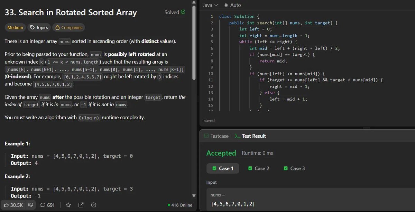Click the description panel scrollbar thumb
This screenshot has width=415, height=212.
(x=194, y=43)
